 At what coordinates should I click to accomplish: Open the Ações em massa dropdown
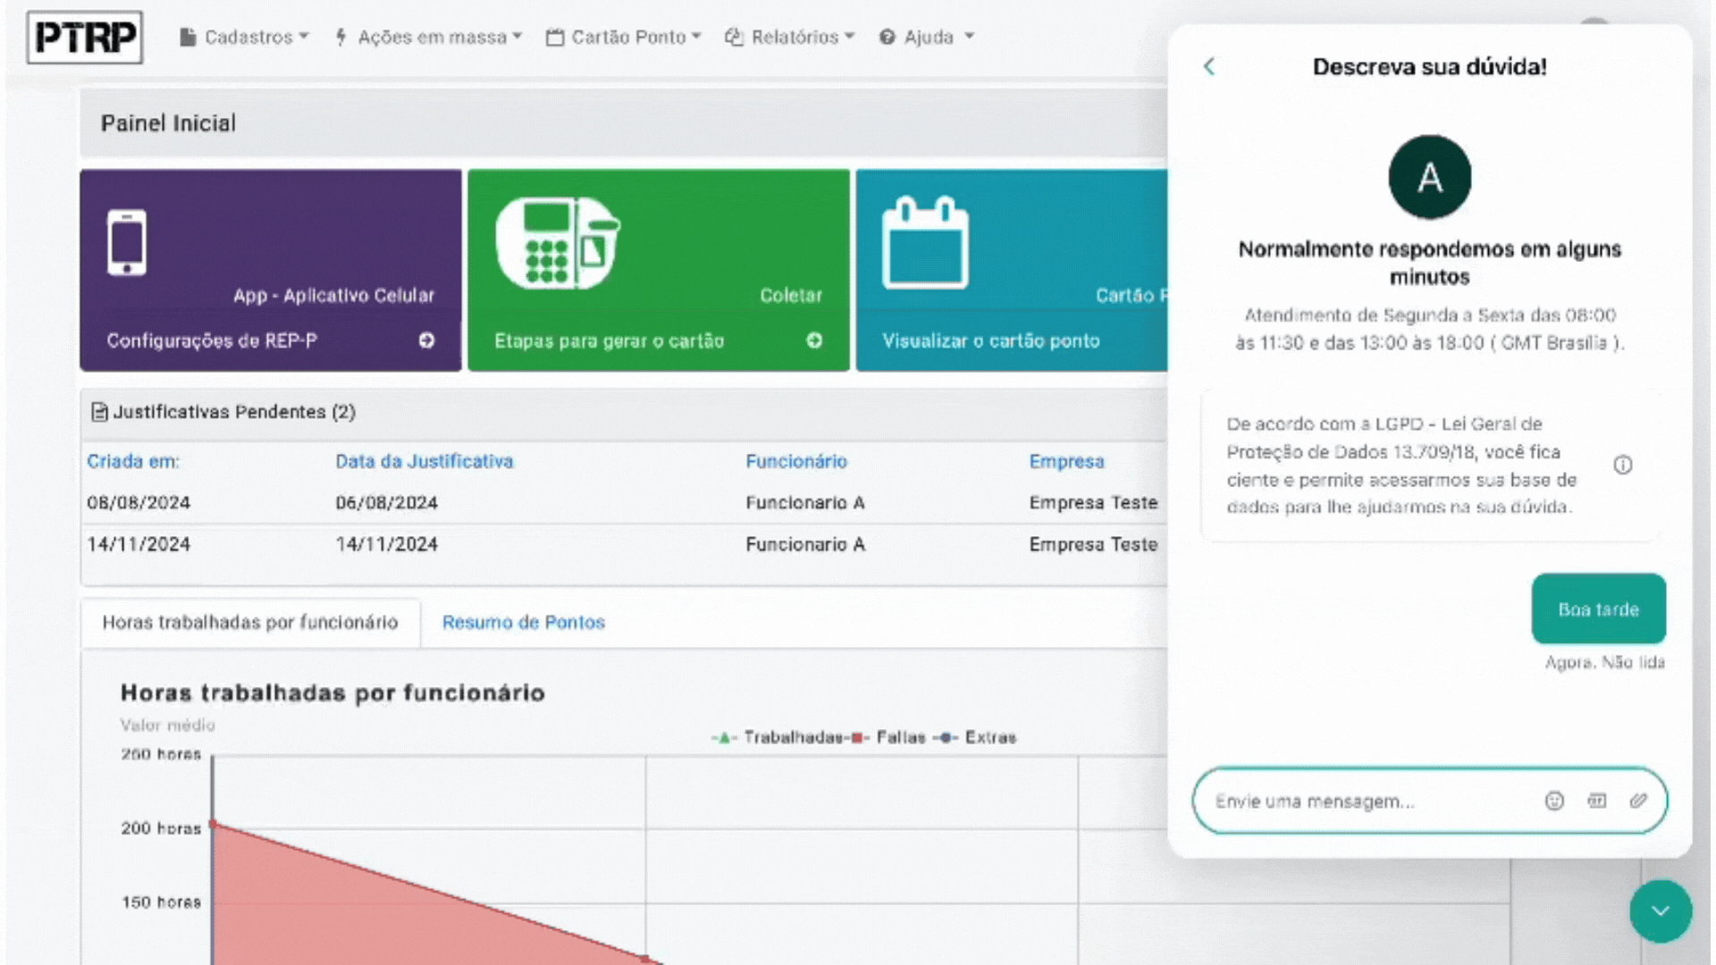428,37
